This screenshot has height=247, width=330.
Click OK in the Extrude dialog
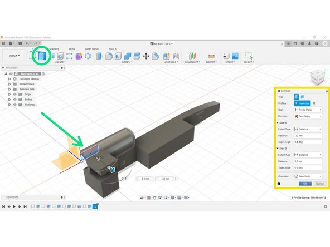(x=305, y=184)
